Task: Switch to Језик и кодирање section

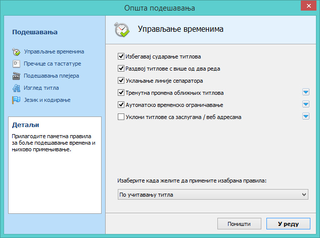Action: pos(47,100)
